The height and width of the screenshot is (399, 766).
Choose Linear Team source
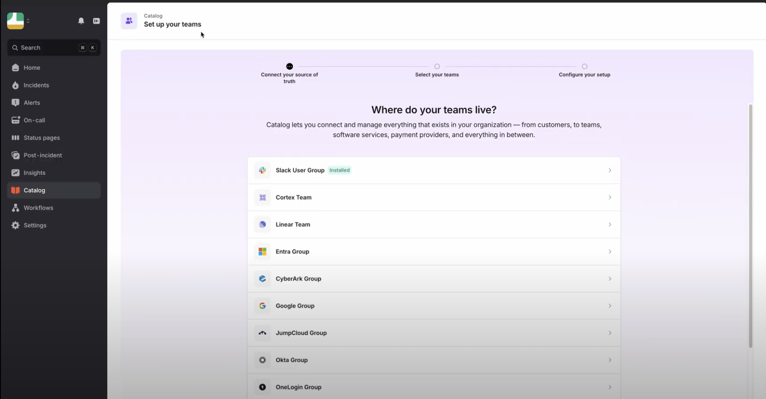(434, 224)
